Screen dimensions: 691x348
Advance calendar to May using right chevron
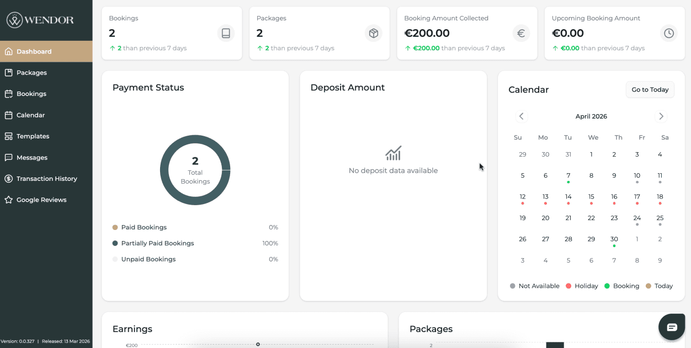tap(661, 116)
